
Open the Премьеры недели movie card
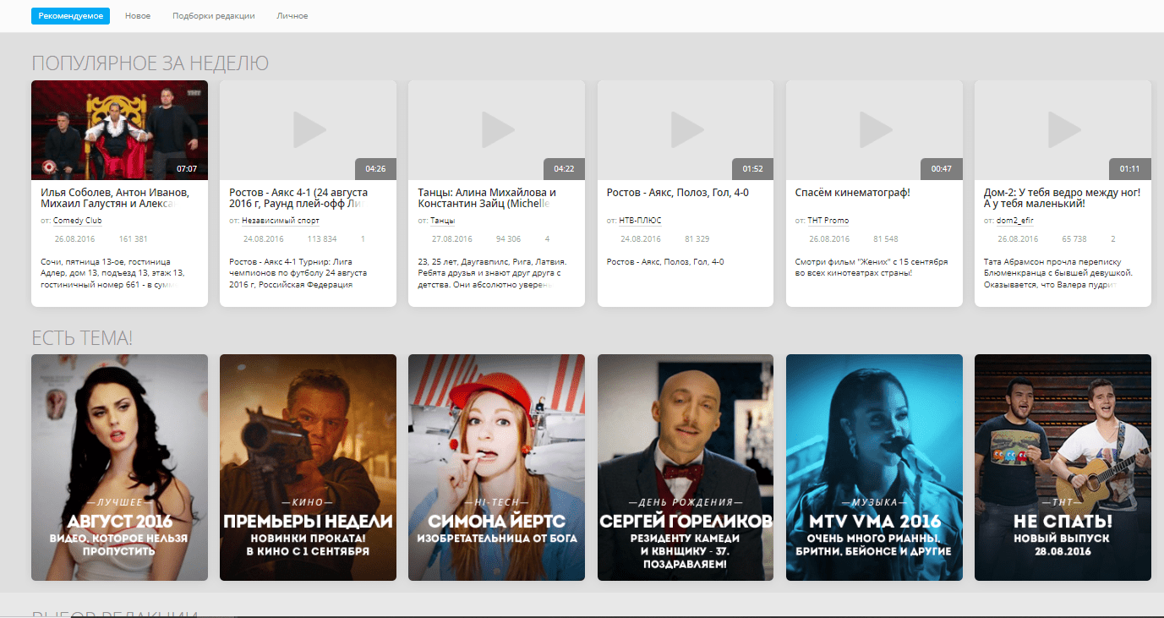(x=308, y=468)
